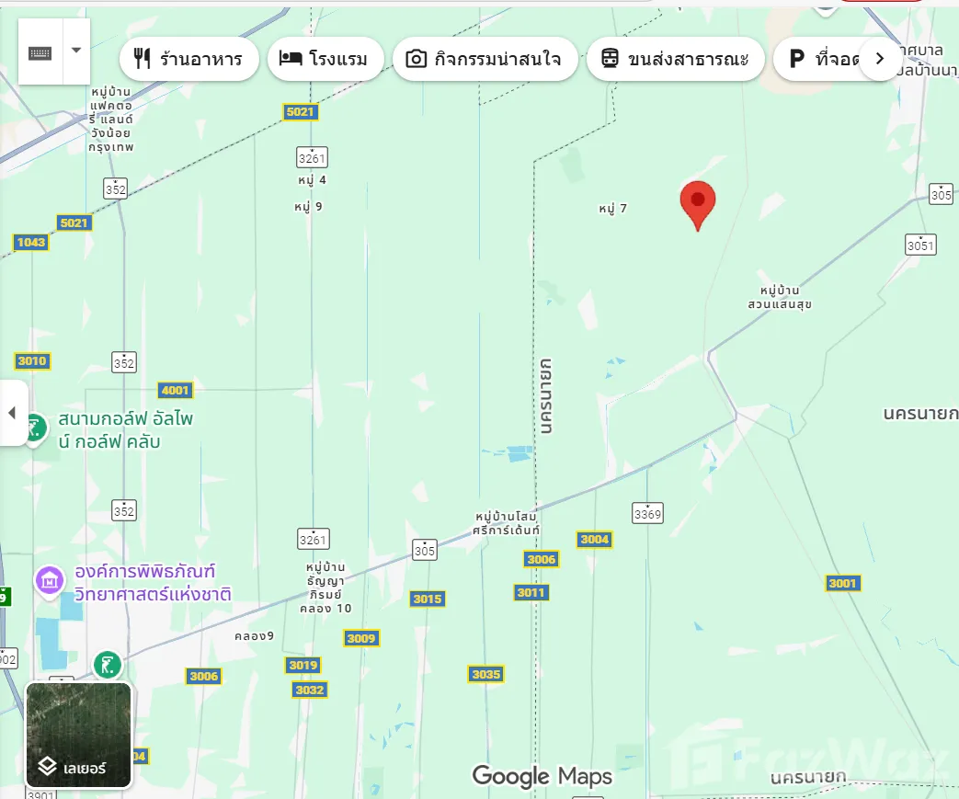This screenshot has height=799, width=959.
Task: Select the ร้านอาหาร restaurants filter chip
Action: coord(189,59)
